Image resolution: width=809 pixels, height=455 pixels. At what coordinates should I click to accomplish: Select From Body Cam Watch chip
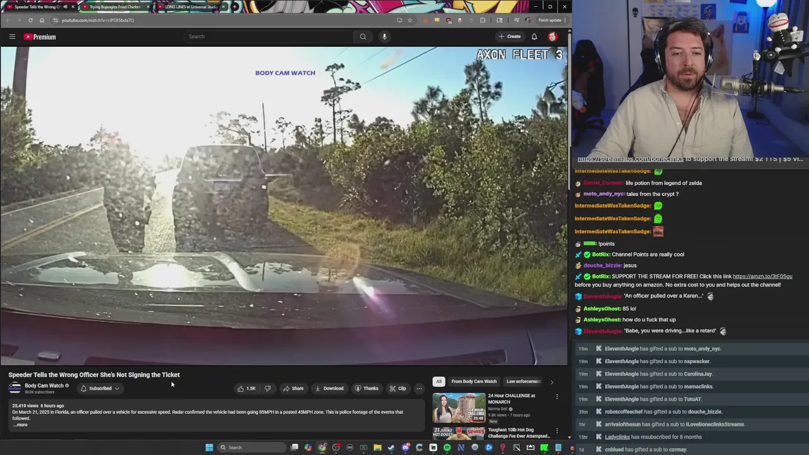pos(474,382)
